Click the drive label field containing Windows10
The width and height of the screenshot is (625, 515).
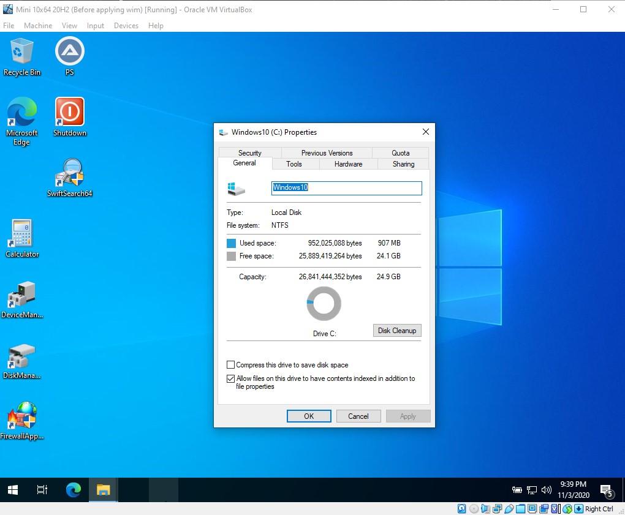(346, 188)
